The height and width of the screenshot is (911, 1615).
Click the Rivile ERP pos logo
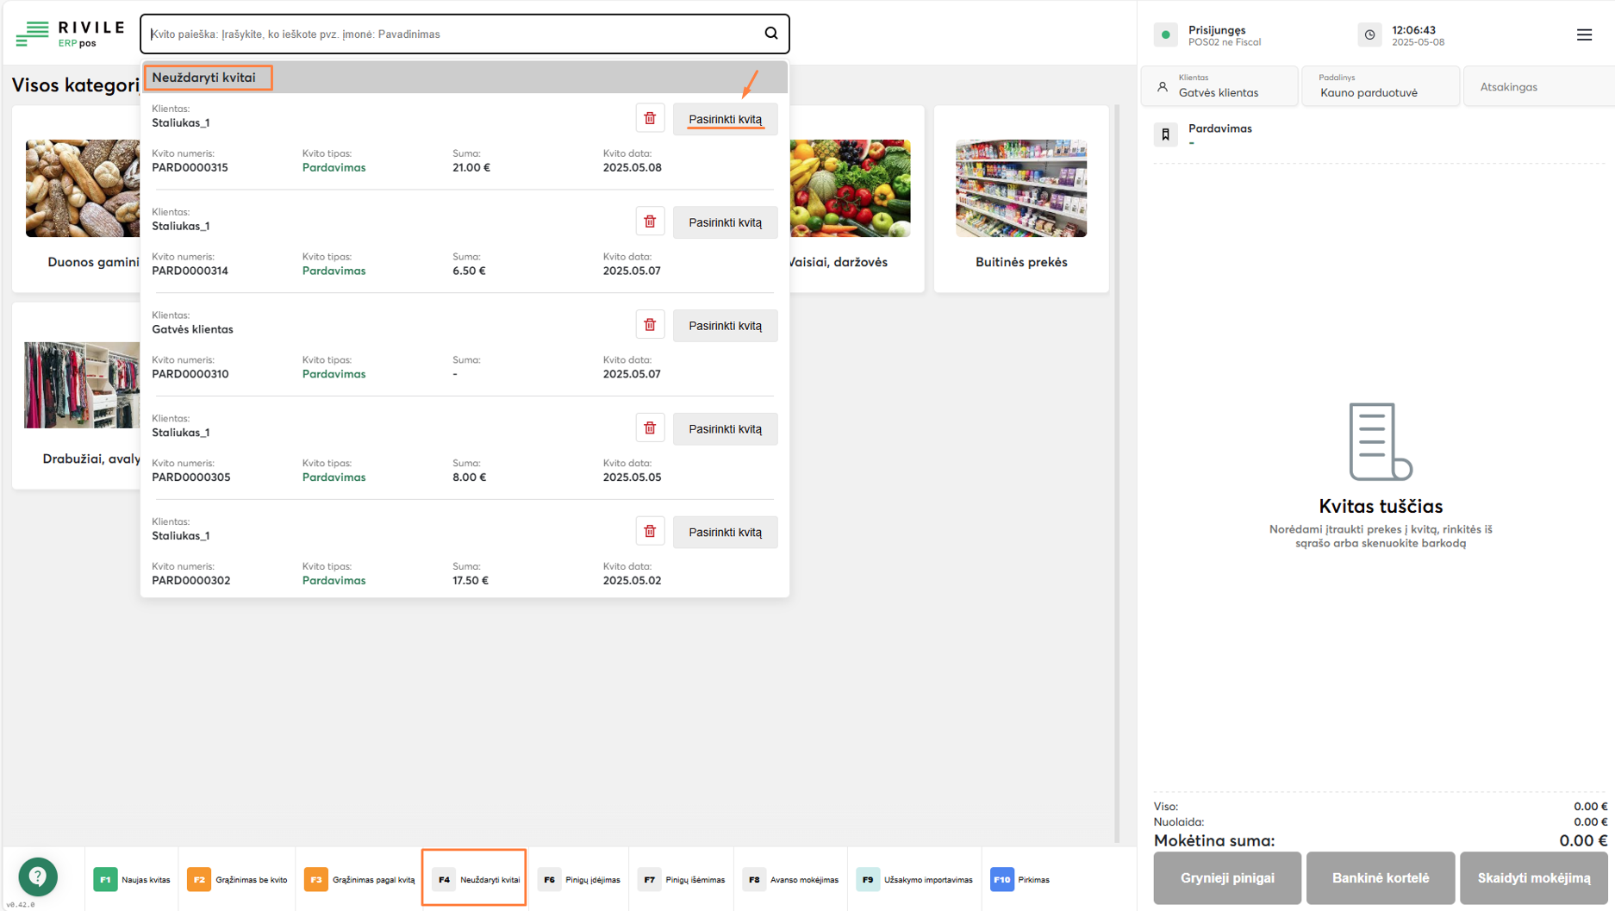[70, 34]
